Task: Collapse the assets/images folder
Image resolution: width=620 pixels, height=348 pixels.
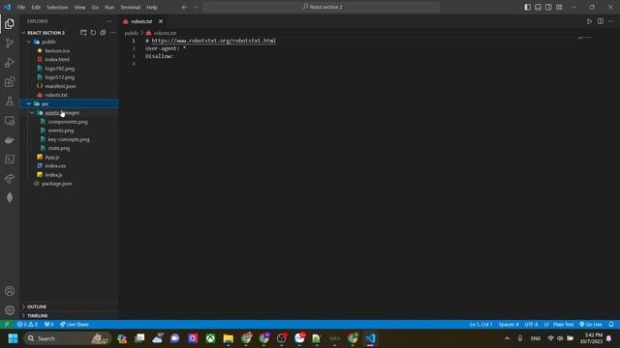Action: click(x=69, y=113)
